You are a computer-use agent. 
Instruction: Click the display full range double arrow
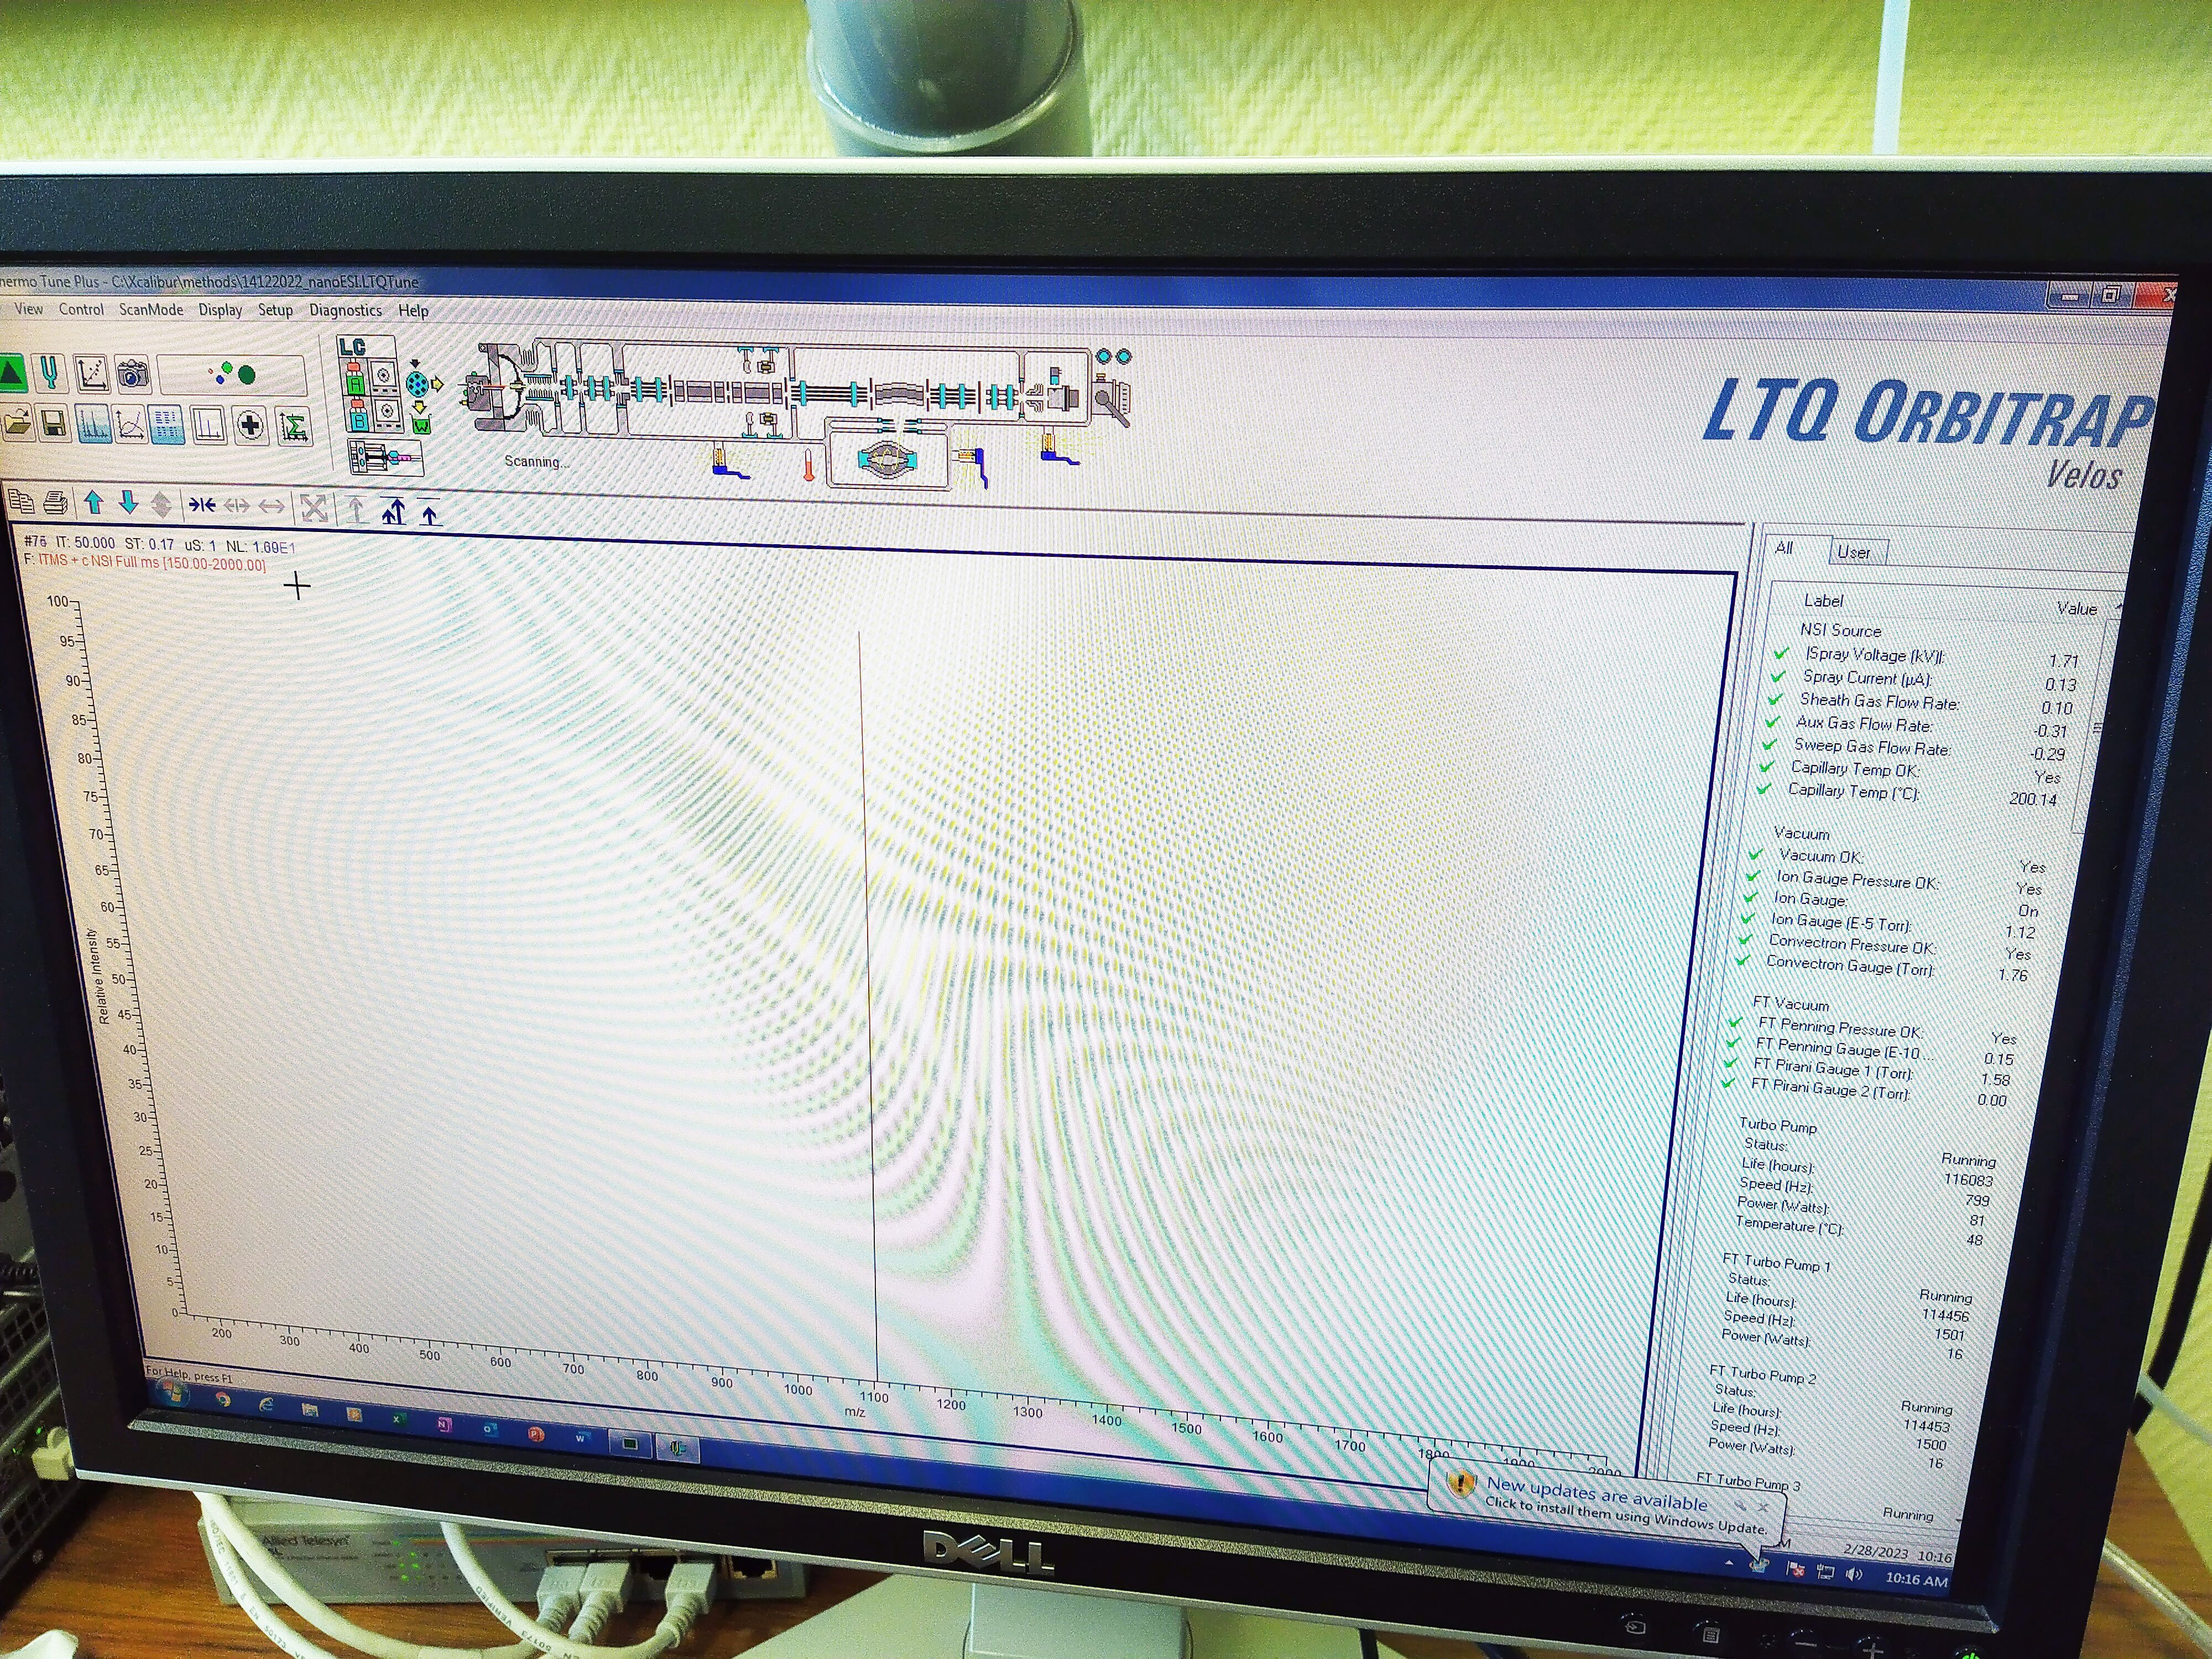[x=271, y=507]
